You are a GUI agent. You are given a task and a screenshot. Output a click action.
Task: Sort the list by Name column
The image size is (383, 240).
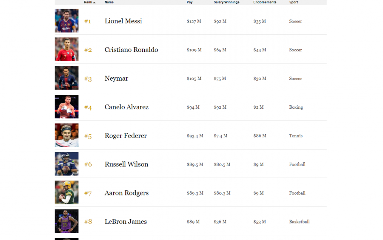[x=109, y=3]
